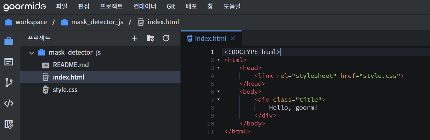
Task: Refresh the project tree
Action: click(x=166, y=38)
